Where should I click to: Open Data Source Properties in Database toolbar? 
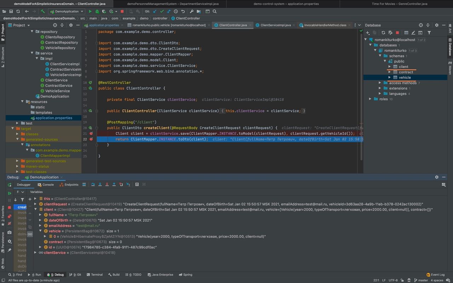tap(390, 33)
